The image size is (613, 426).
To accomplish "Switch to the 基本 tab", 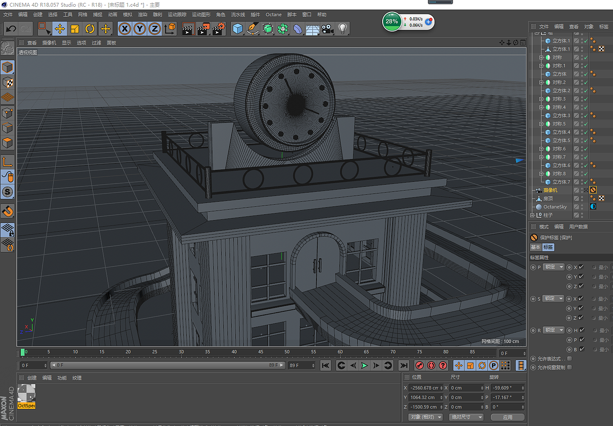I will tap(535, 247).
